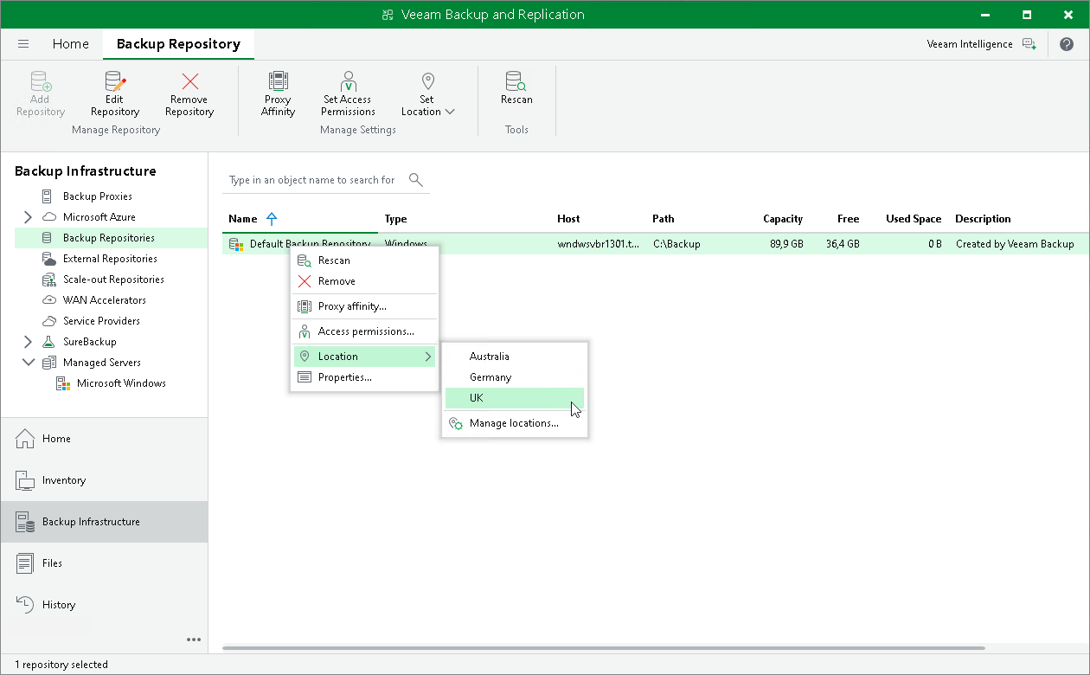
Task: Click the Default Backup Repository row icon
Action: [235, 244]
